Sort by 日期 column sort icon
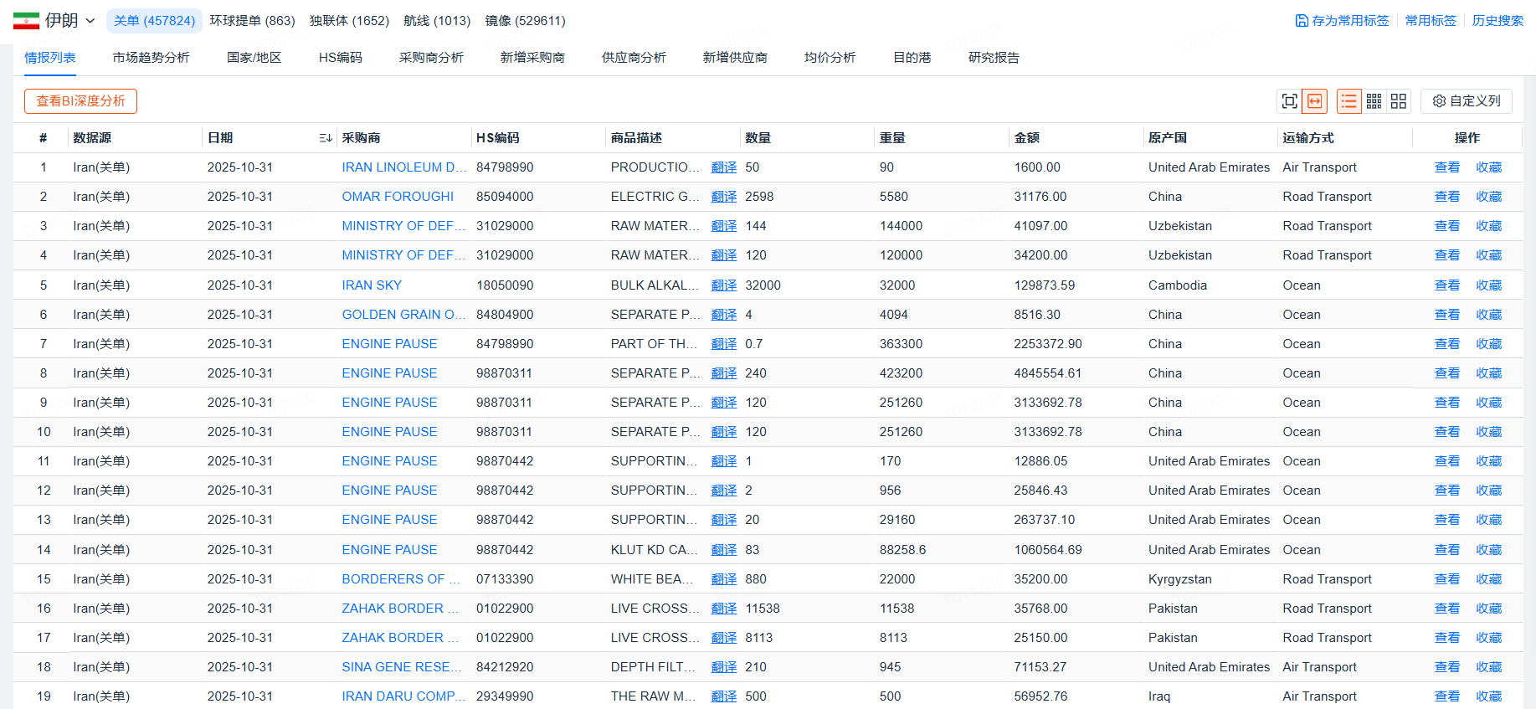The height and width of the screenshot is (709, 1536). tap(326, 138)
